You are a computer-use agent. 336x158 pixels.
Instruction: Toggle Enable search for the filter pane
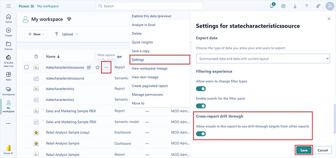tap(201, 106)
